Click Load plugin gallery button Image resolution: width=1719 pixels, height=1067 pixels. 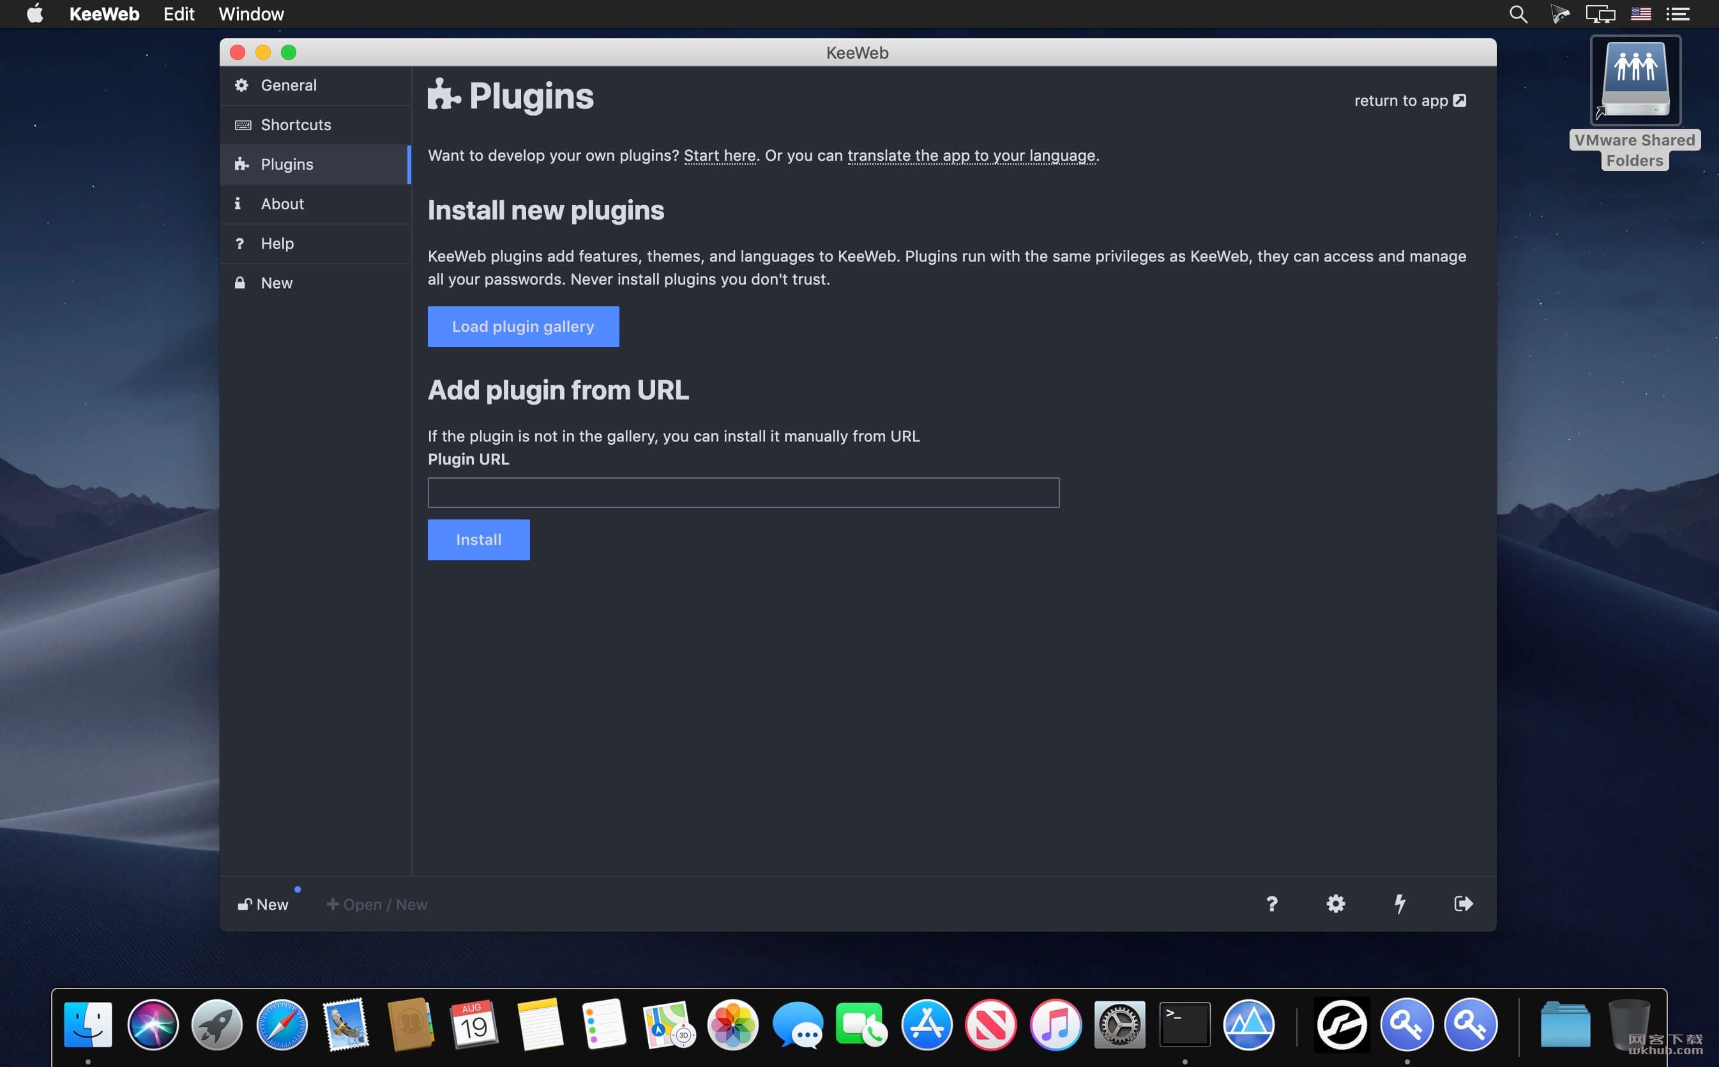pos(523,327)
